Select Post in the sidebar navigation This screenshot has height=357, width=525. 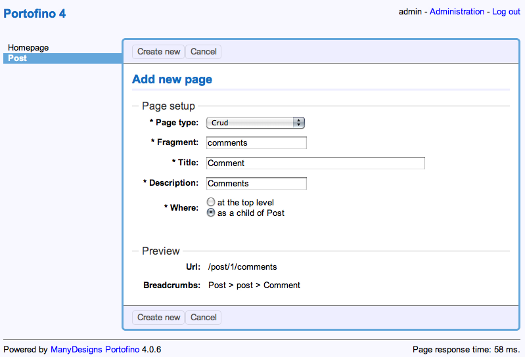[x=62, y=58]
